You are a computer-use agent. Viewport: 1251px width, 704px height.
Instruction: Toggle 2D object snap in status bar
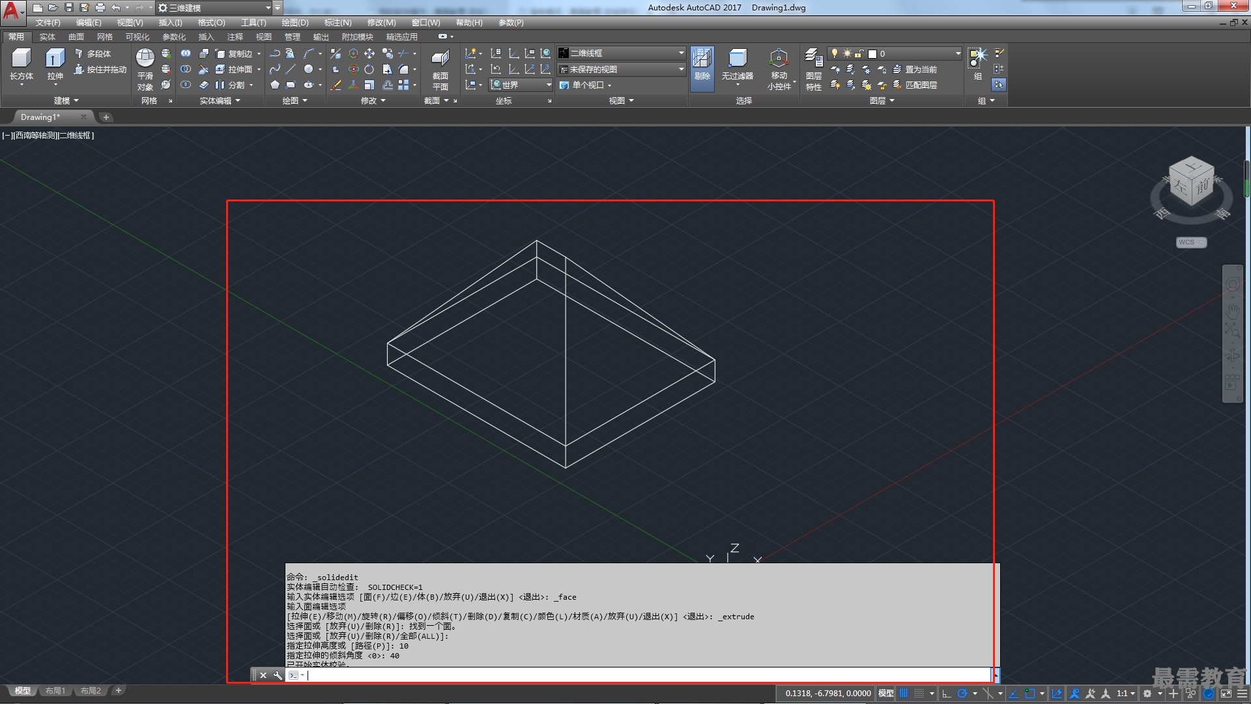(x=1029, y=694)
